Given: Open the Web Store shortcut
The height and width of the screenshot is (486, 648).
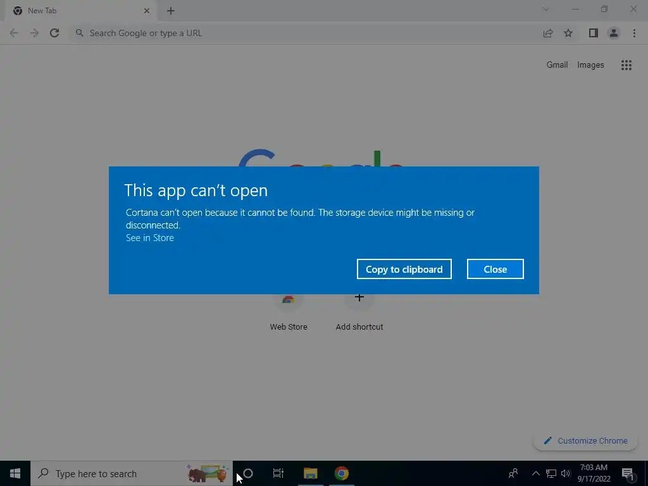Looking at the screenshot, I should point(289,312).
